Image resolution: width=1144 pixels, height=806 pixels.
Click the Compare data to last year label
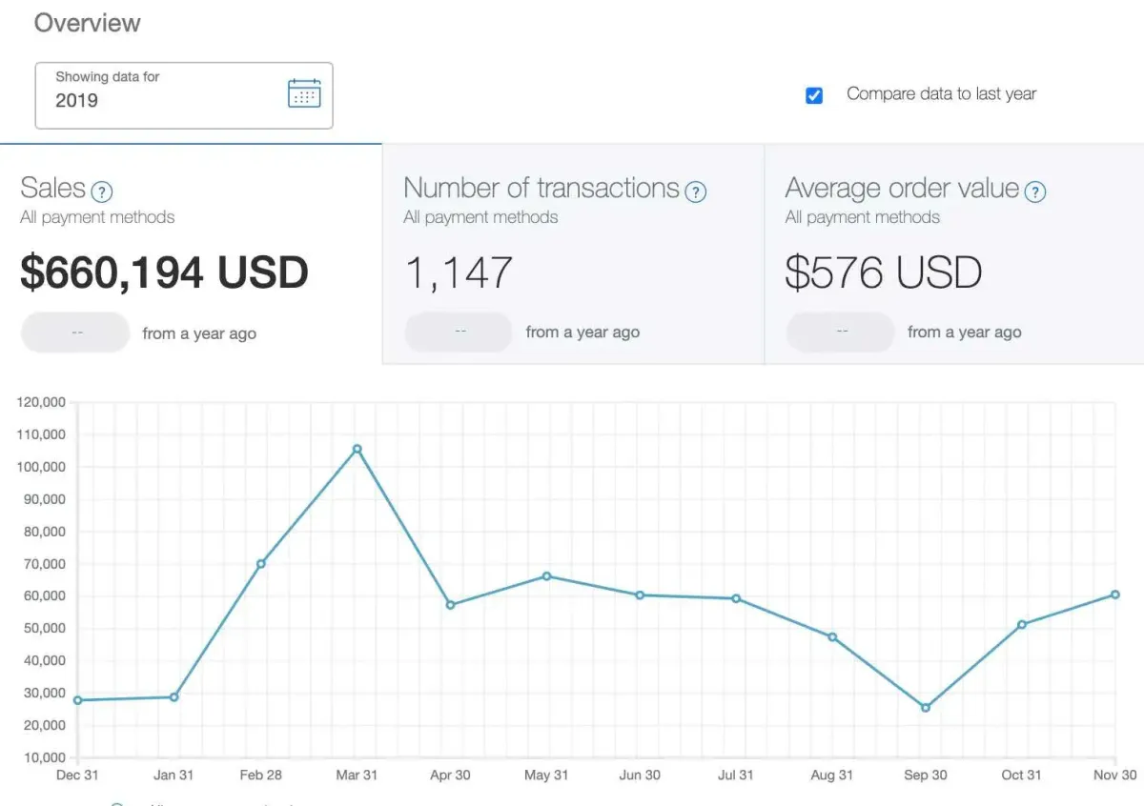point(941,94)
